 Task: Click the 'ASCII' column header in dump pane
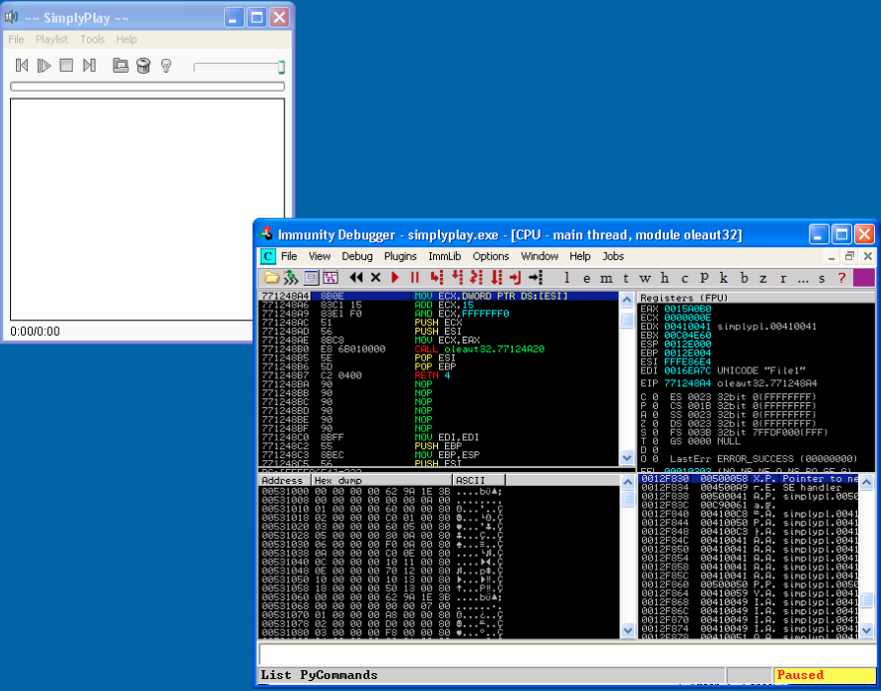point(479,480)
